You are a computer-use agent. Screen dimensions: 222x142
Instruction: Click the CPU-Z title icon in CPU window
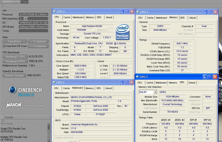pos(54,11)
